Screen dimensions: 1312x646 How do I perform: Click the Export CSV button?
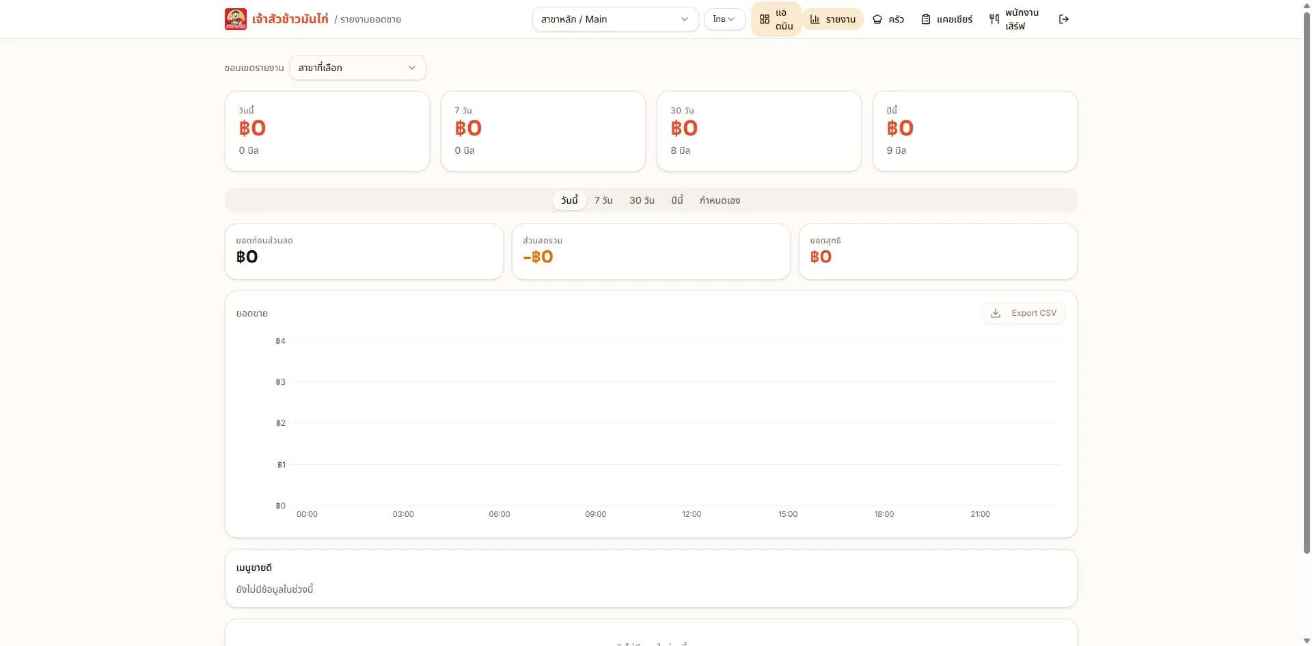click(1023, 313)
